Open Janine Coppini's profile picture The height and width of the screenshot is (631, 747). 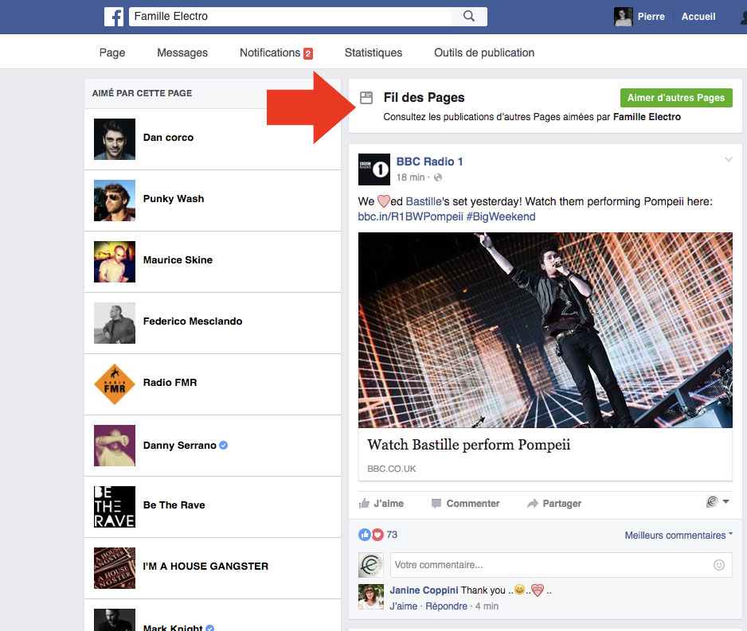(370, 597)
